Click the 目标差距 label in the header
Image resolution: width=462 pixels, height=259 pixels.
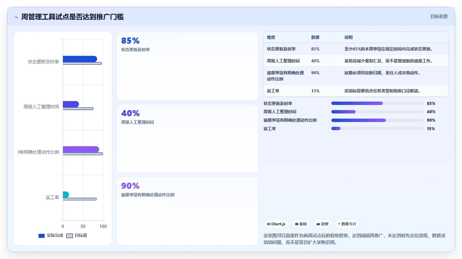(439, 16)
